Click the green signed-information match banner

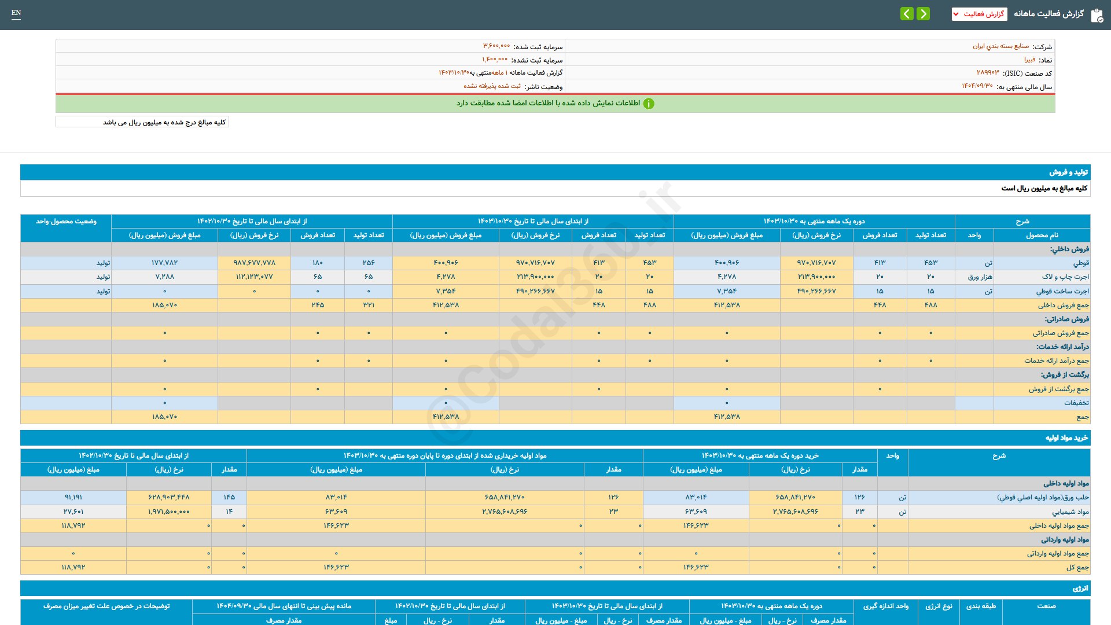point(555,104)
